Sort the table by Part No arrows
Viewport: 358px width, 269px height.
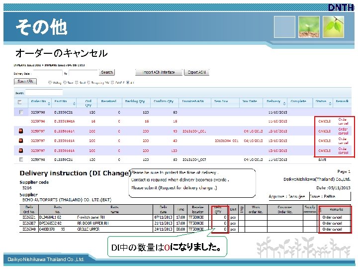tap(74, 104)
